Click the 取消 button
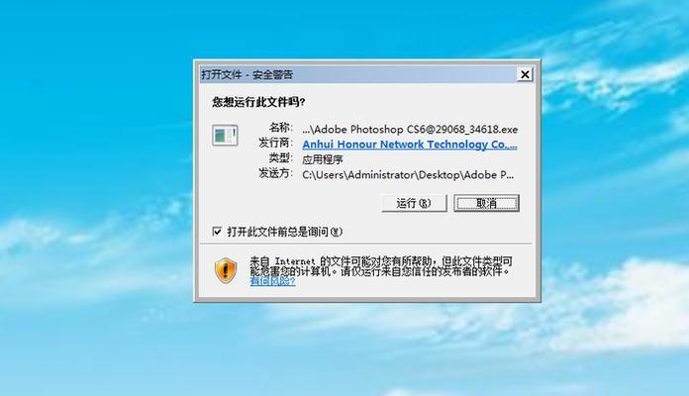This screenshot has height=396, width=689. pos(486,203)
